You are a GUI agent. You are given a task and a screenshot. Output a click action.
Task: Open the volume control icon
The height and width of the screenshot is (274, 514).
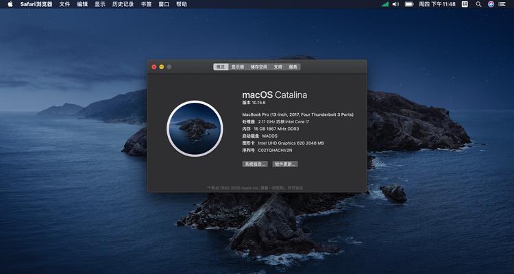click(x=395, y=4)
